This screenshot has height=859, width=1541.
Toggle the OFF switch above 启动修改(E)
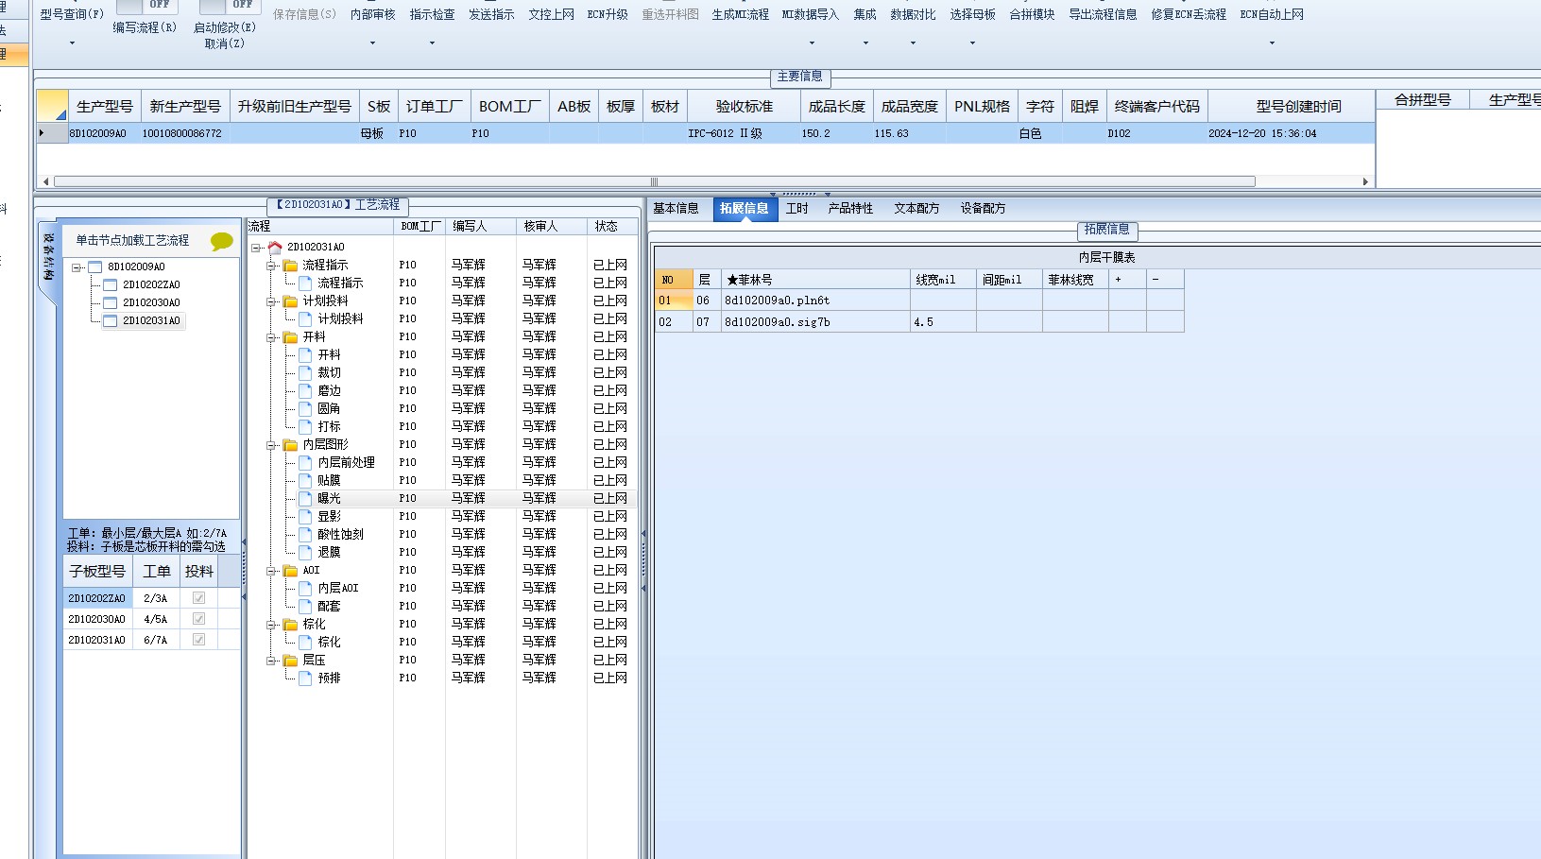click(231, 6)
